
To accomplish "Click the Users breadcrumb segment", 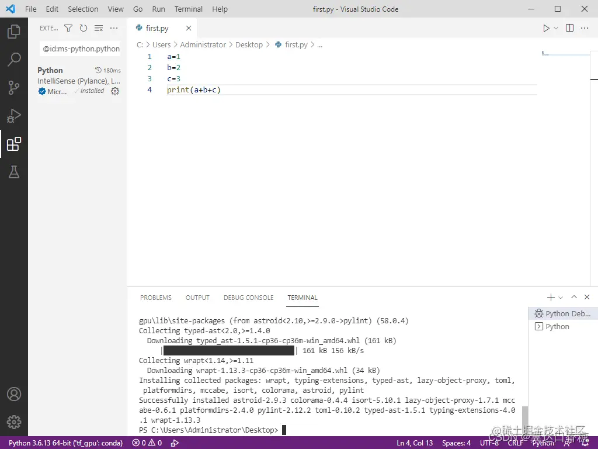I will (161, 44).
